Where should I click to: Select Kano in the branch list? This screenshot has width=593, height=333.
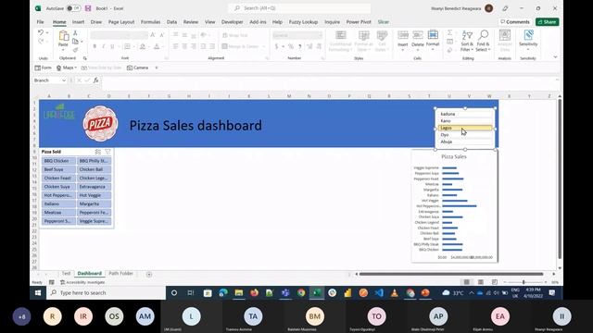click(465, 121)
